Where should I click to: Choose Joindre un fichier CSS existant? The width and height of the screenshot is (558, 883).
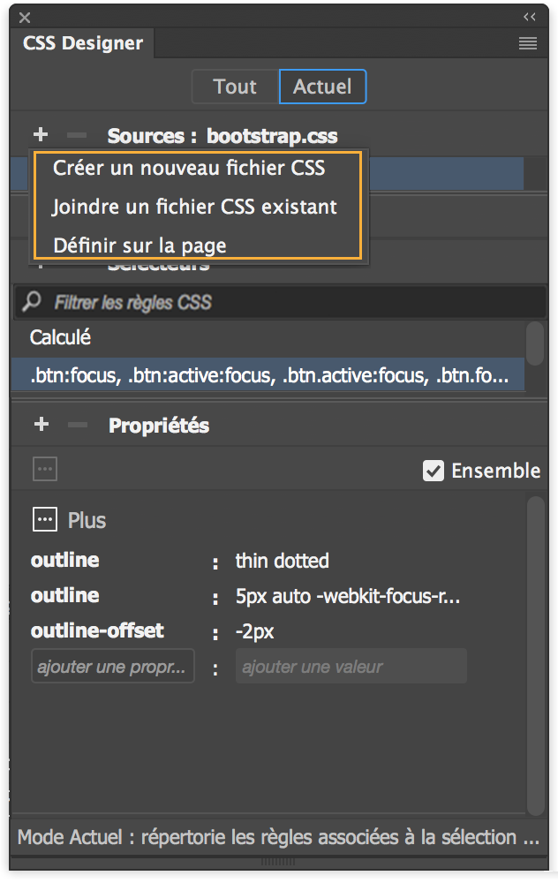click(x=195, y=207)
